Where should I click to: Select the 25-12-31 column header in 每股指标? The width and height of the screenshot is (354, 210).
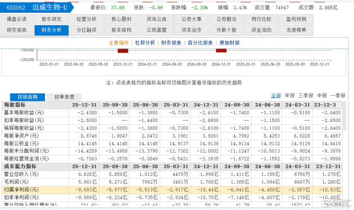(x=84, y=105)
